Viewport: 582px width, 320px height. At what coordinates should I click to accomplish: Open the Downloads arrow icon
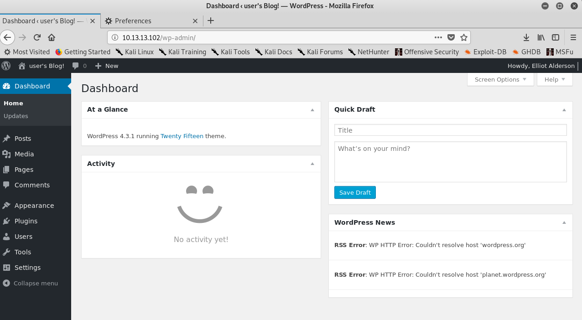[x=526, y=37]
